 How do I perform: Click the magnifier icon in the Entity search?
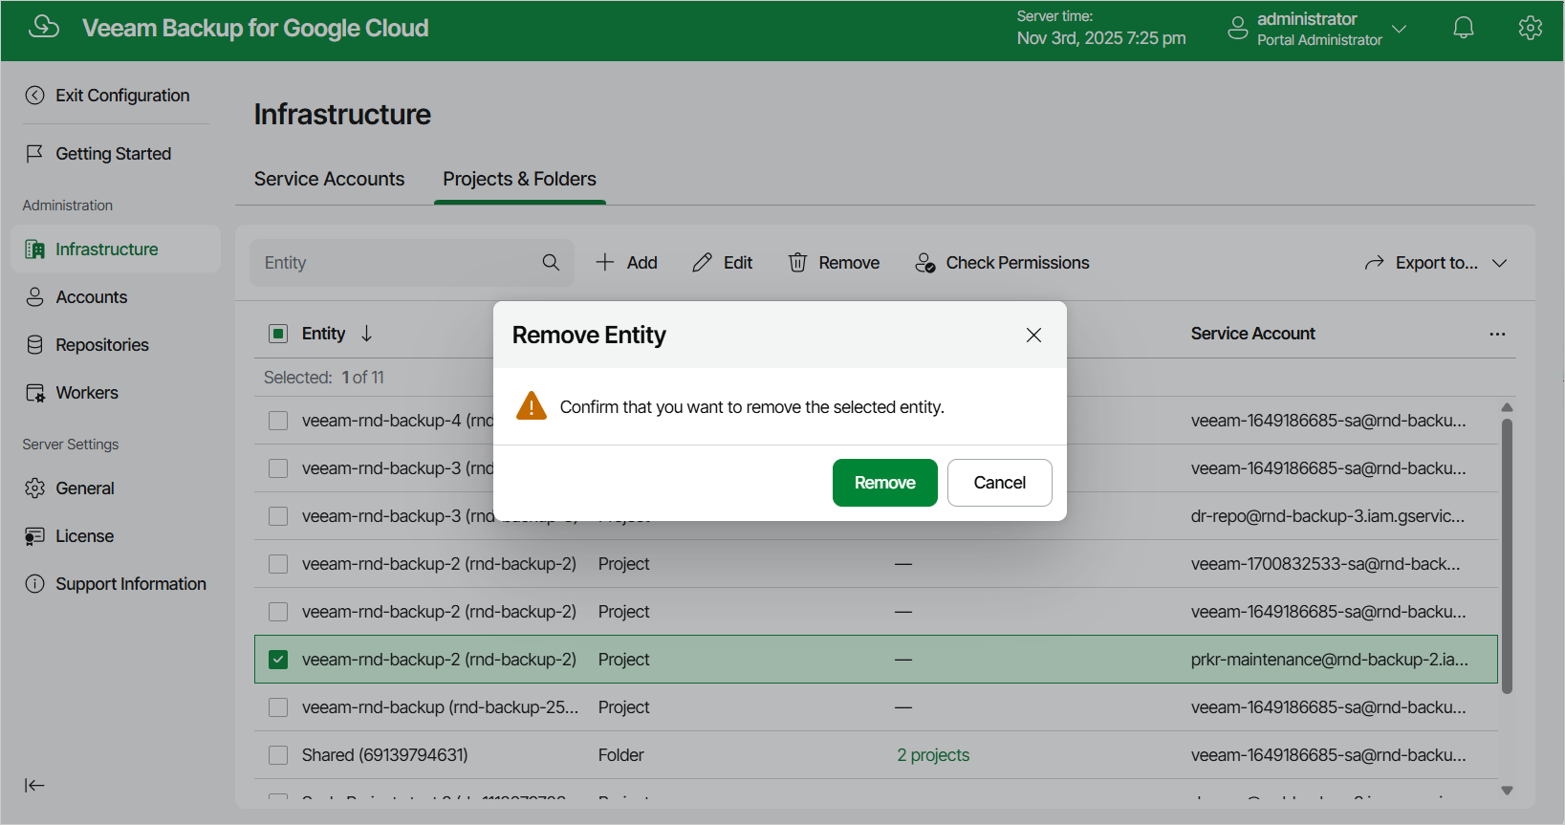click(551, 262)
